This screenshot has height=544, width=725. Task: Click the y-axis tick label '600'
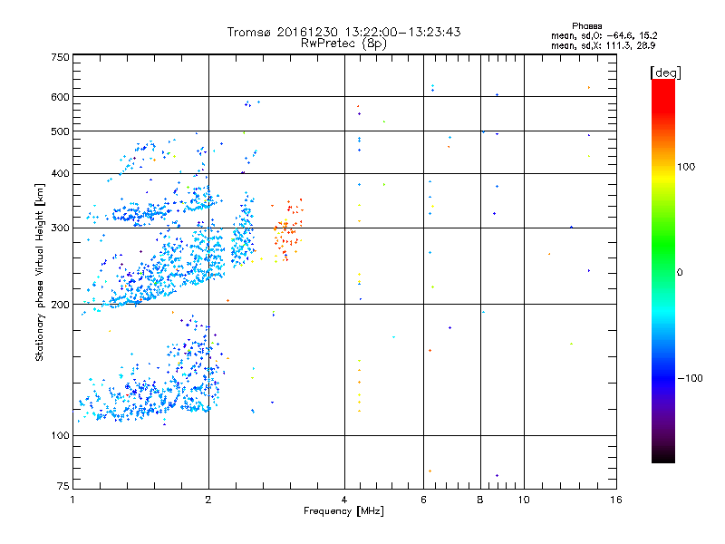tap(60, 97)
